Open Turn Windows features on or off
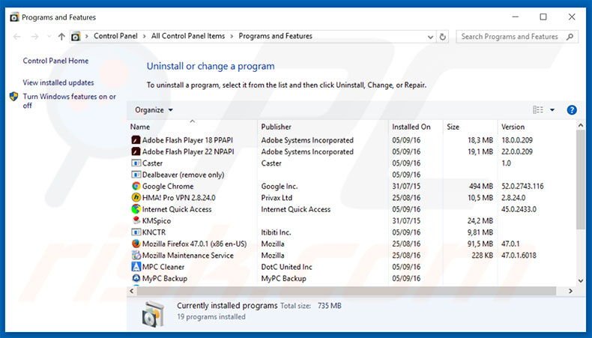592x338 pixels. pos(69,101)
